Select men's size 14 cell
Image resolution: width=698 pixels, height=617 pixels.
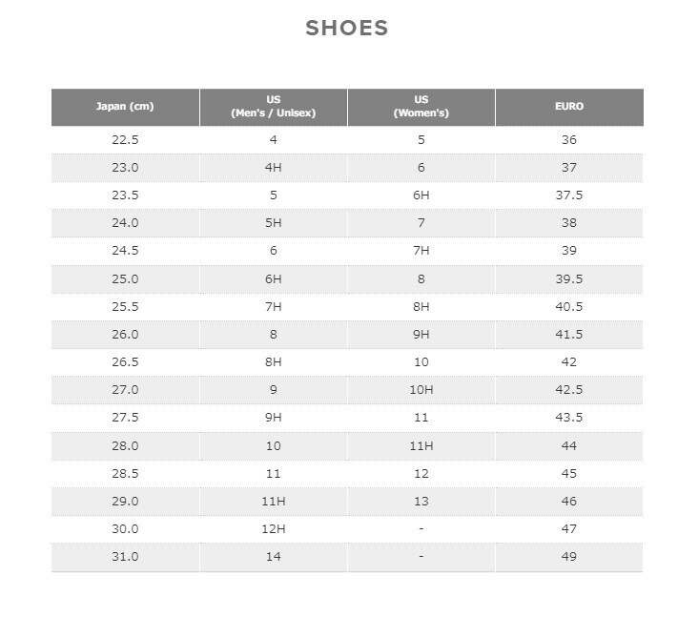click(x=274, y=557)
